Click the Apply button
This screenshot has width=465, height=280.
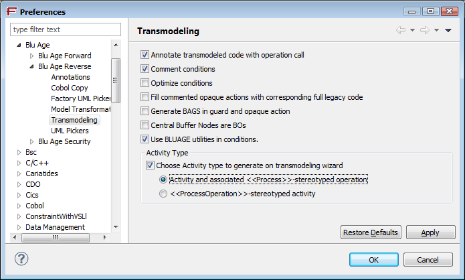click(430, 232)
